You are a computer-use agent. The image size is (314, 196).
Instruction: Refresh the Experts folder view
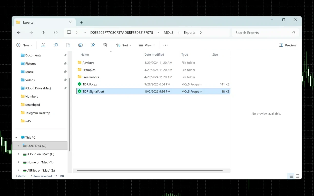[x=56, y=33]
